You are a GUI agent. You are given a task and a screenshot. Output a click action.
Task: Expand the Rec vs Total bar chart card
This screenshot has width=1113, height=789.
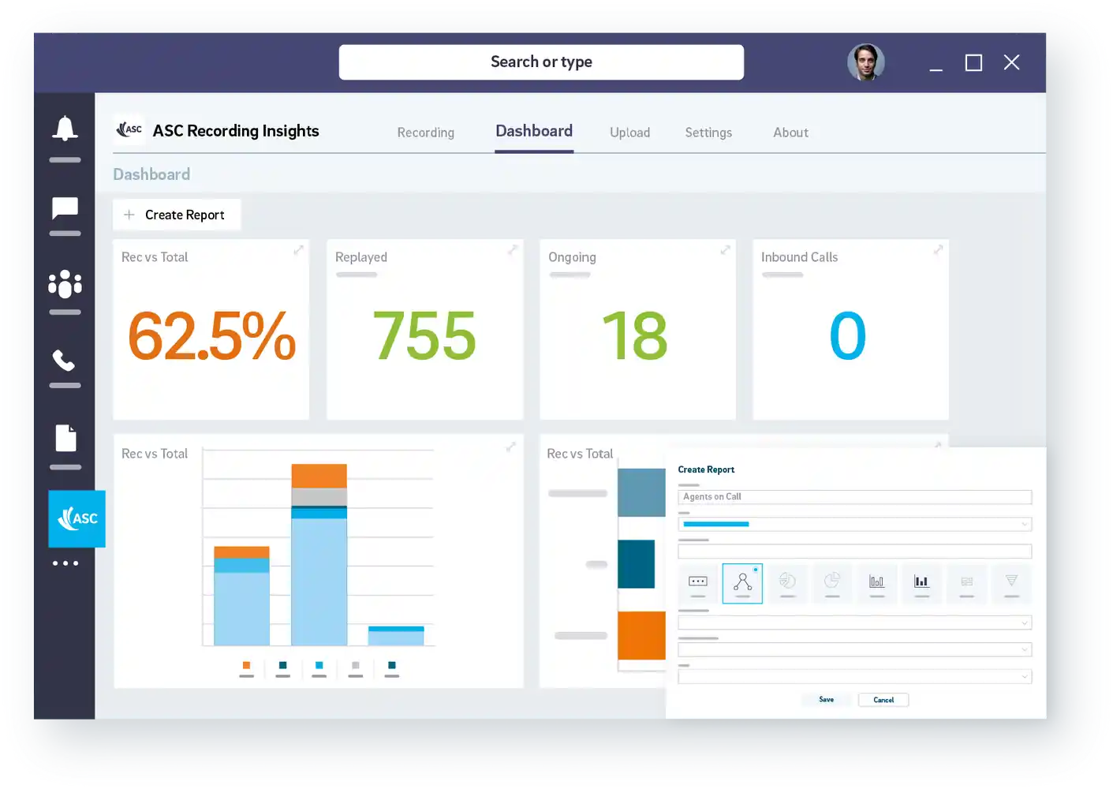tap(510, 447)
